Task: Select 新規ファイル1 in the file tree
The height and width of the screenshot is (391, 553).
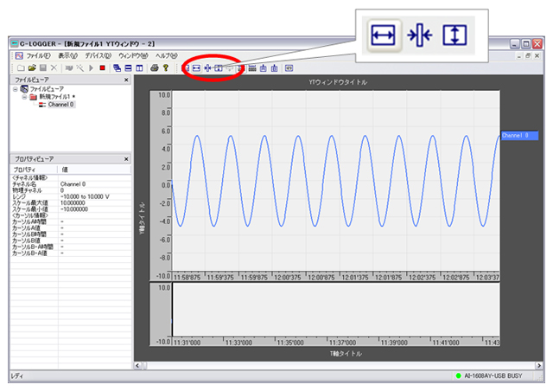Action: 55,97
